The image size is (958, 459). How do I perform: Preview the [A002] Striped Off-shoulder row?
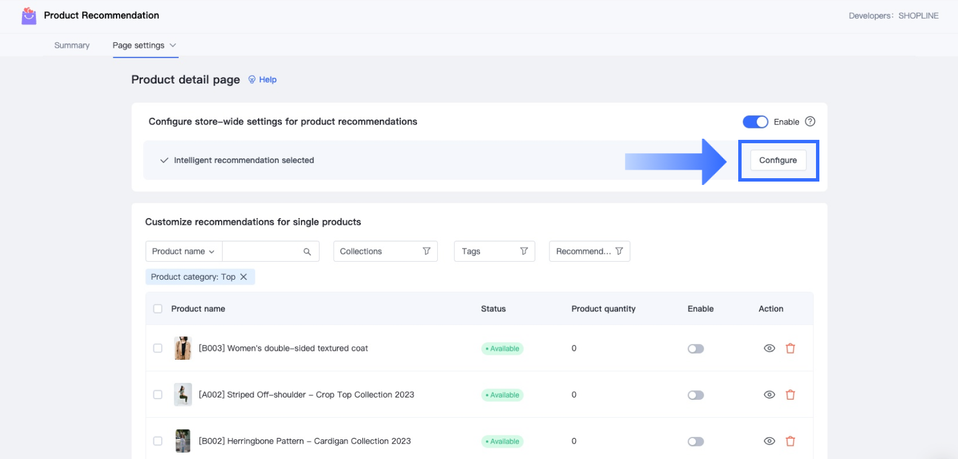pyautogui.click(x=769, y=395)
